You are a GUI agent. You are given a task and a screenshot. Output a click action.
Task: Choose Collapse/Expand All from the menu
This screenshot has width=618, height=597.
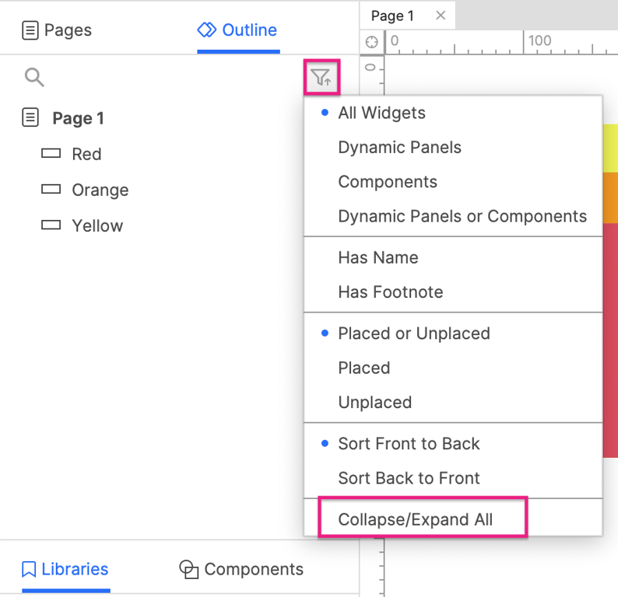click(x=415, y=520)
